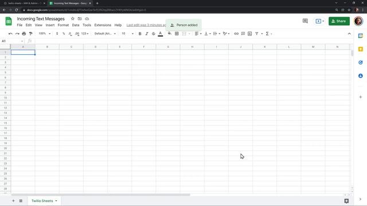The image size is (367, 206).
Task: Open the functions menu
Action: click(268, 34)
